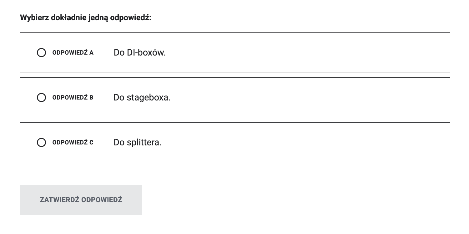The height and width of the screenshot is (234, 469).
Task: Choose the DI-boxów option circle
Action: [41, 52]
